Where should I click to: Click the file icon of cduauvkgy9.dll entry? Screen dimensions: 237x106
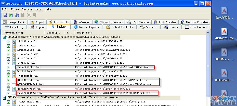point(14,55)
